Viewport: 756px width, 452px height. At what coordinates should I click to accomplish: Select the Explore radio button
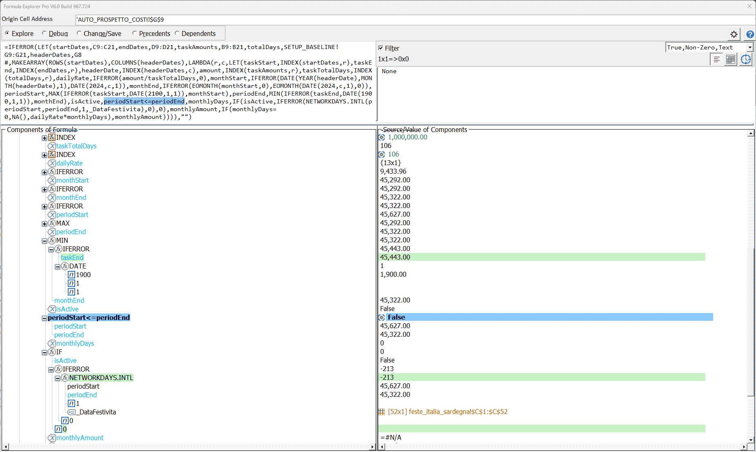point(7,33)
